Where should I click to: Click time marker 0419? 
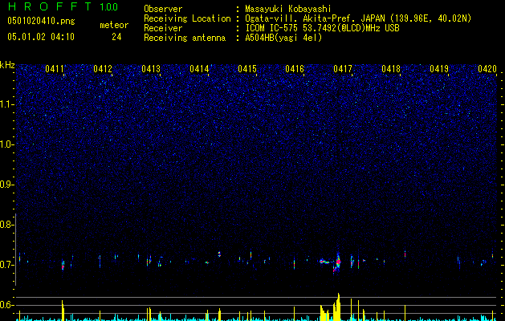coord(439,69)
